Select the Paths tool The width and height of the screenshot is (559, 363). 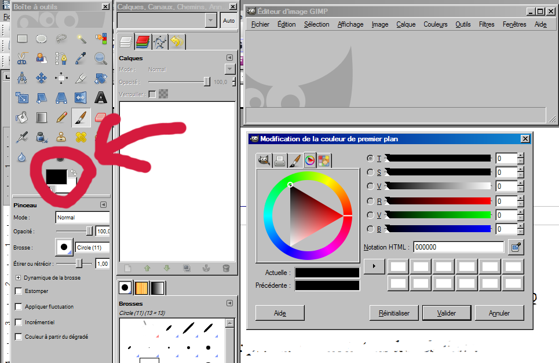[x=61, y=58]
